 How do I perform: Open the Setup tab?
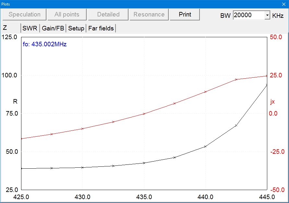pos(76,28)
